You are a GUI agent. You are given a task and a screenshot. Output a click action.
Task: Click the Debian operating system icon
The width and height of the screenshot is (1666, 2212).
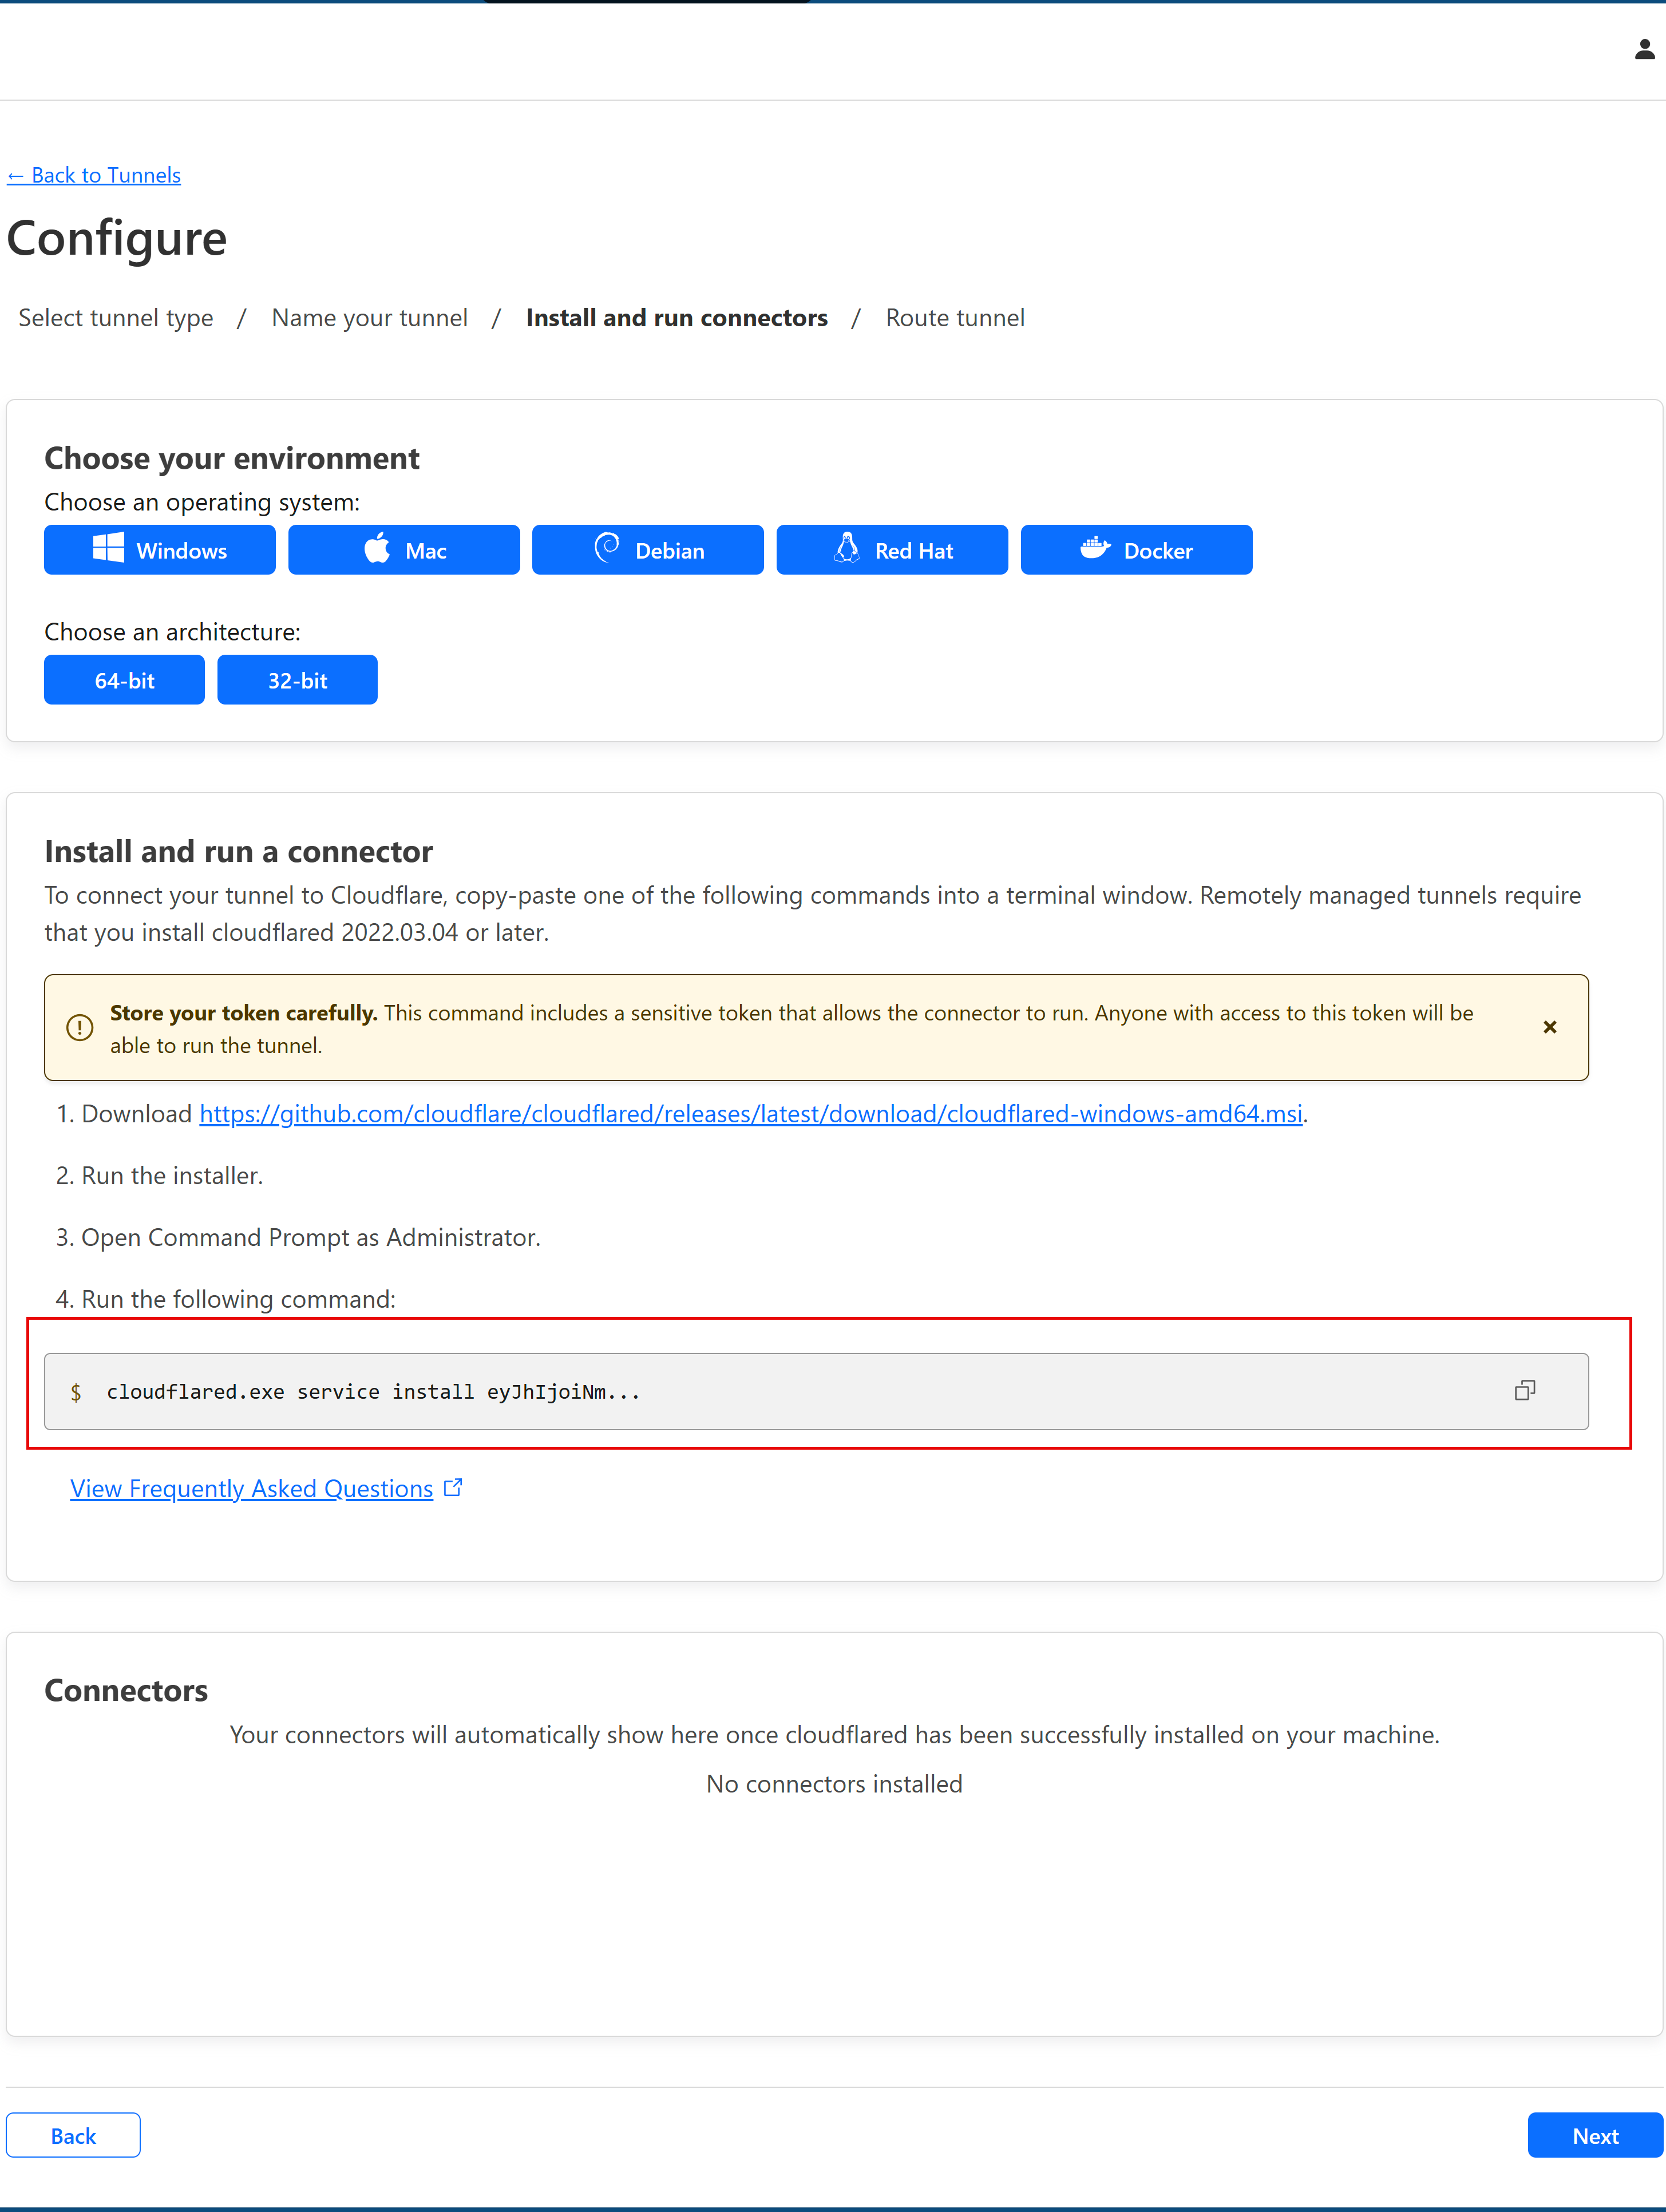[647, 549]
